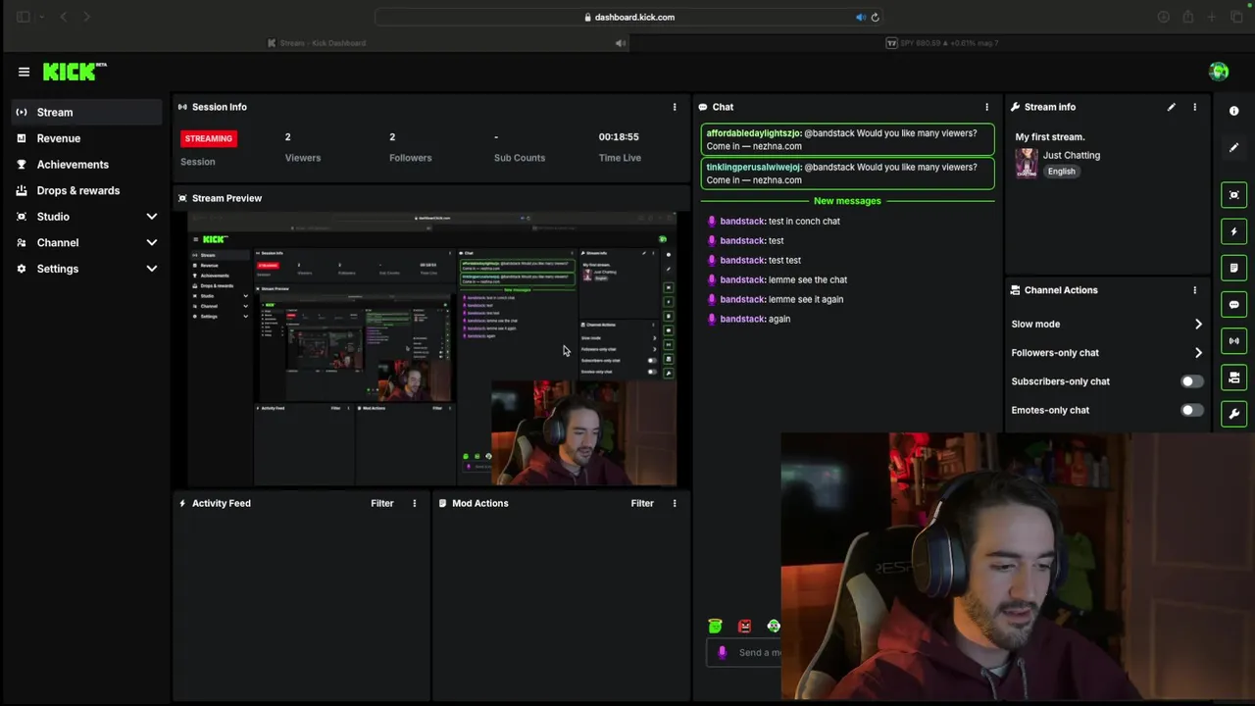Go back in browser history
Screen dimensions: 1255x706
(64, 17)
